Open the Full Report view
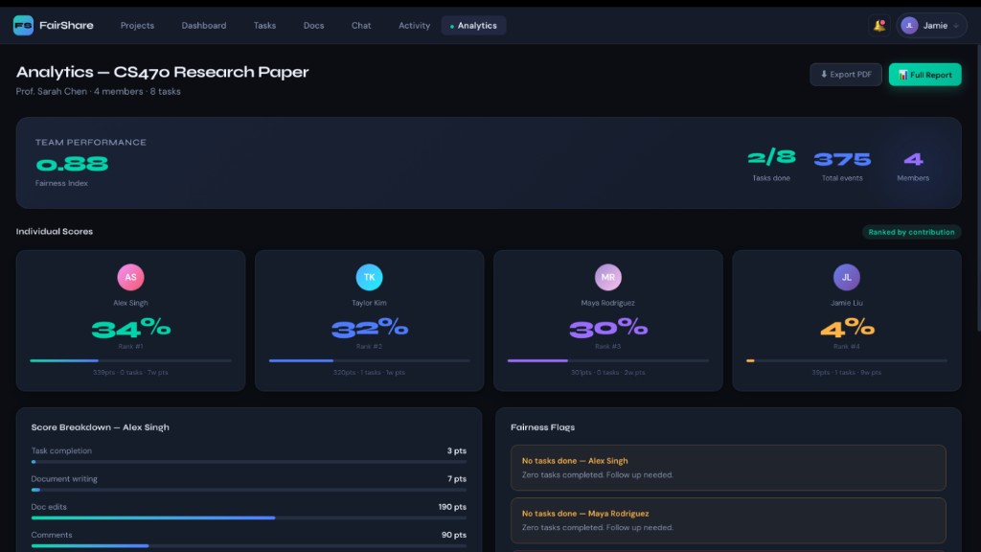Screen dimensions: 981x552 [x=924, y=74]
